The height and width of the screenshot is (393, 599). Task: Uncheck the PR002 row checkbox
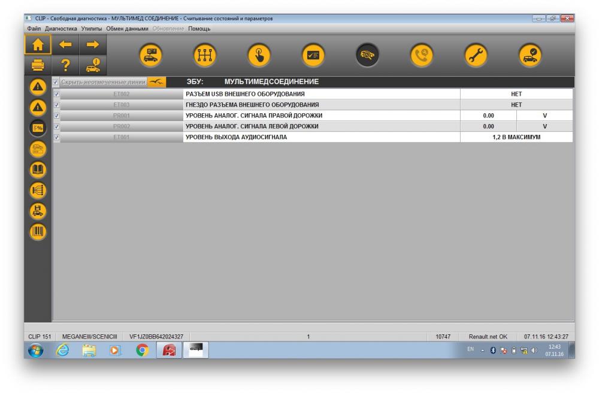(x=56, y=126)
